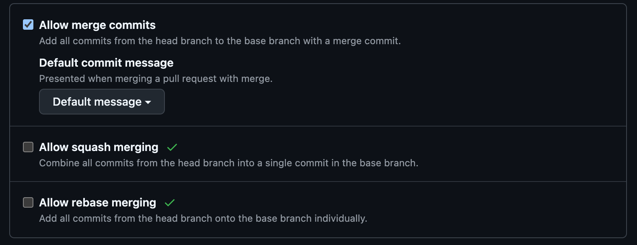Enable the Allow squash merging checkbox
Viewport: 637px width, 245px height.
(28, 147)
